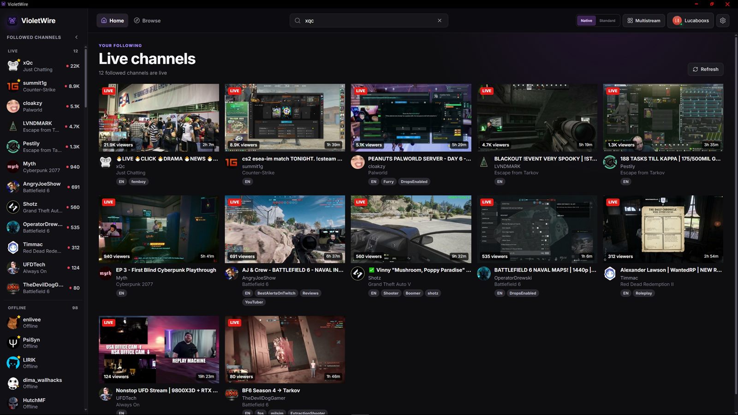Open Shotz GTA V stream thumbnail
Image resolution: width=738 pixels, height=415 pixels.
click(x=411, y=229)
